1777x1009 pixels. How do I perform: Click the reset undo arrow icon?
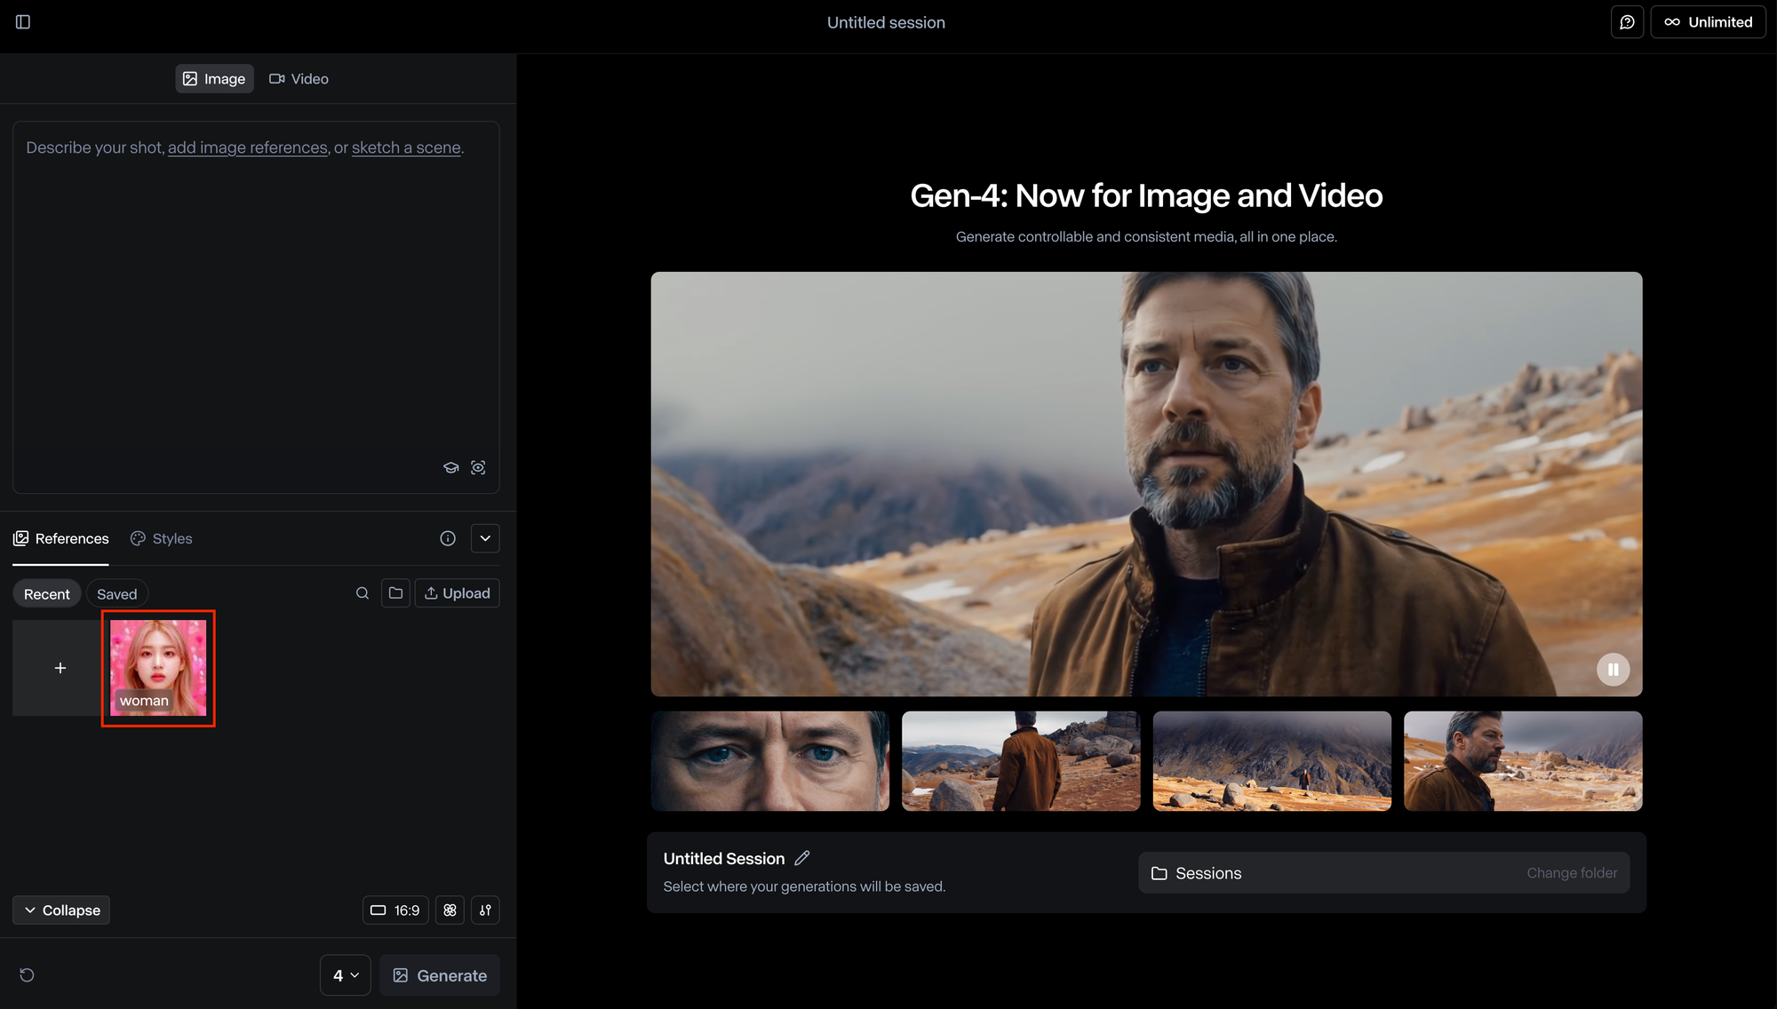(x=28, y=975)
